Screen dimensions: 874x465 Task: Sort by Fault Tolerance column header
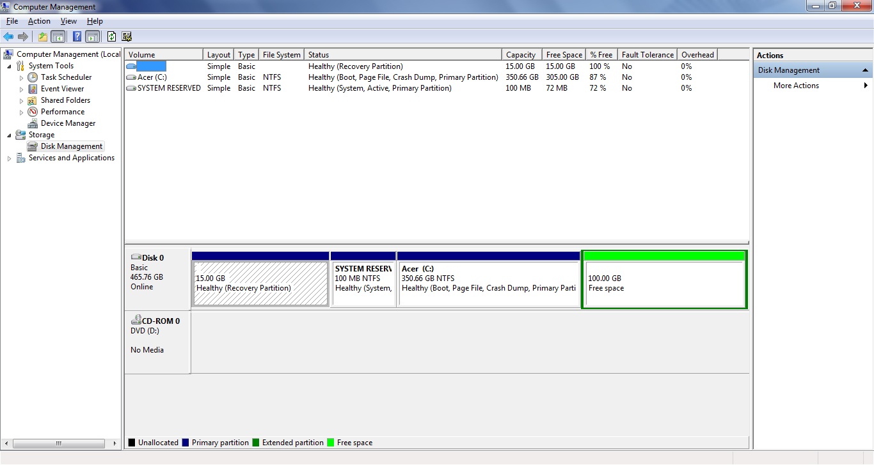[648, 55]
